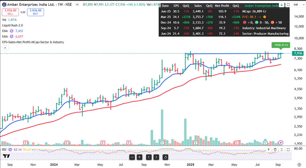This screenshot has width=306, height=168.
Task: Click the H7,991 high value
Action: 99,5
